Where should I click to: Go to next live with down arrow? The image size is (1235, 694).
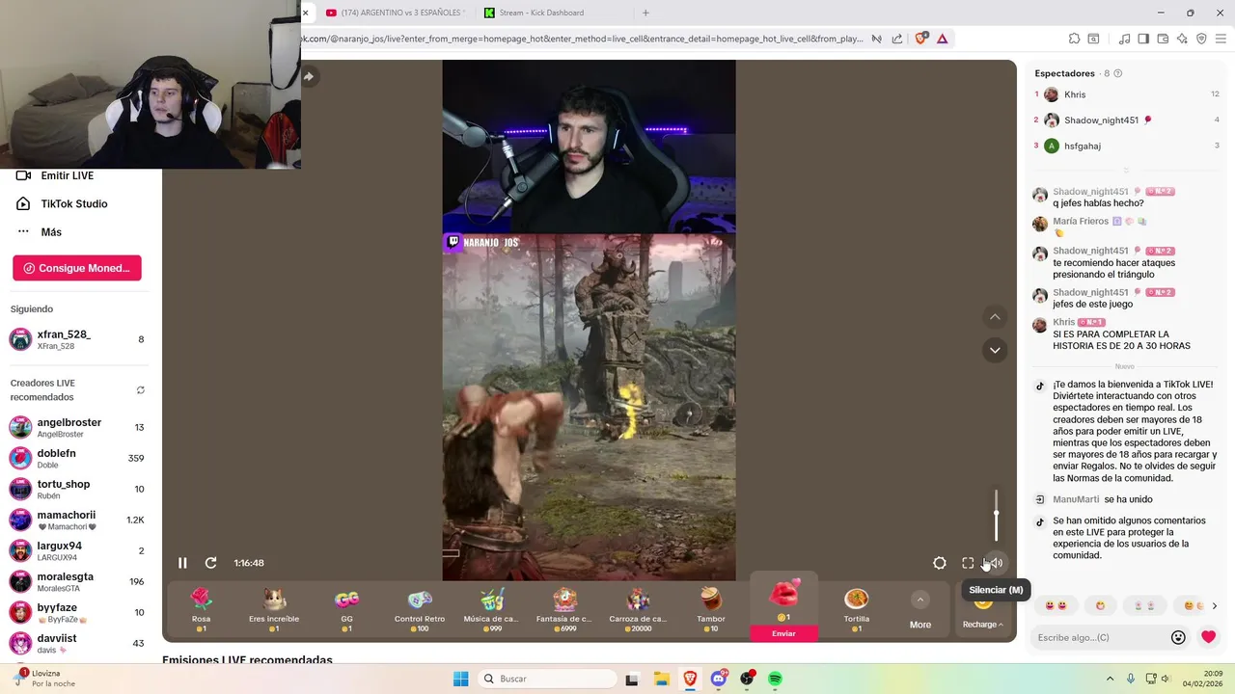click(995, 350)
